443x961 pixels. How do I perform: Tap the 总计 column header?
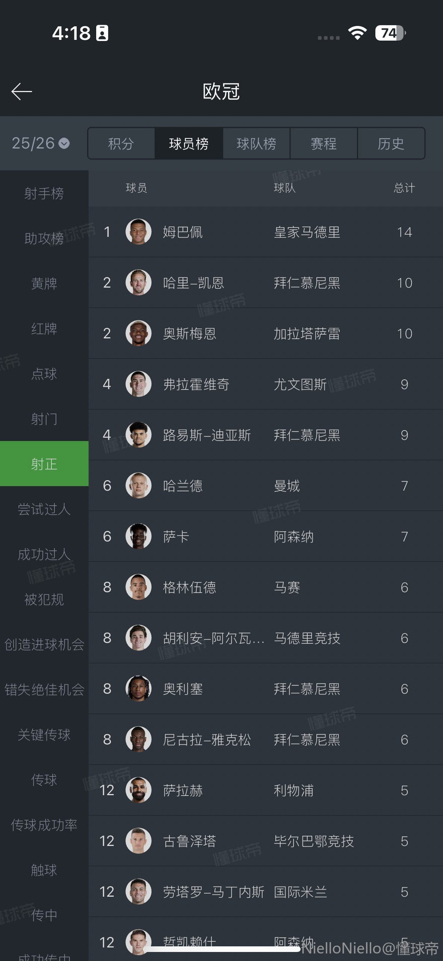pyautogui.click(x=404, y=188)
